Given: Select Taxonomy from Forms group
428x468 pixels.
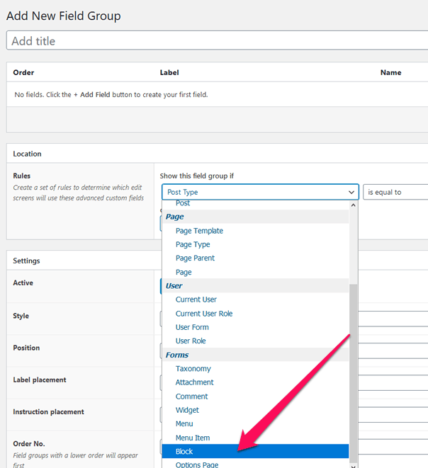Looking at the screenshot, I should (x=193, y=369).
